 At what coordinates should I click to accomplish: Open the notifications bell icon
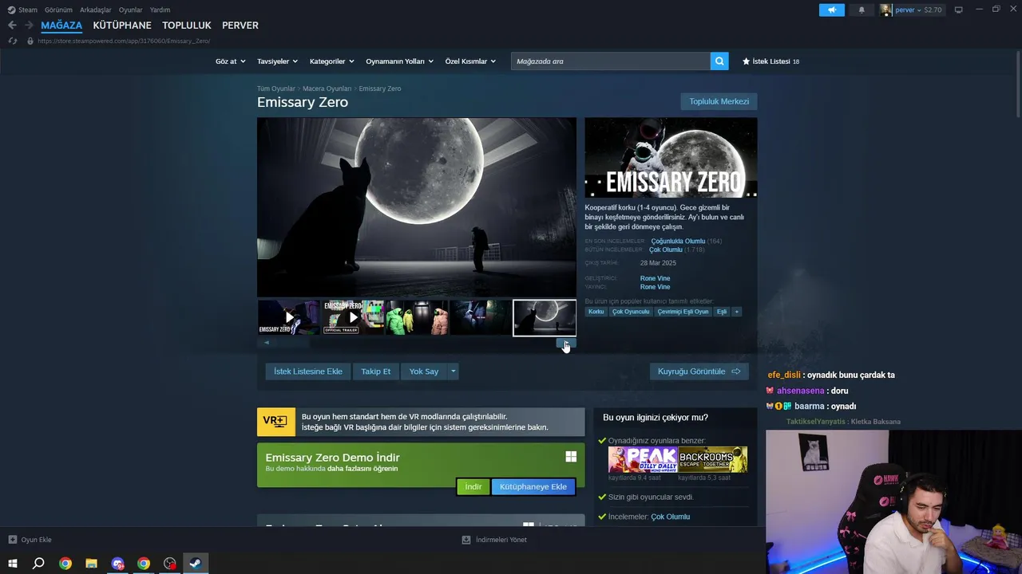(862, 10)
